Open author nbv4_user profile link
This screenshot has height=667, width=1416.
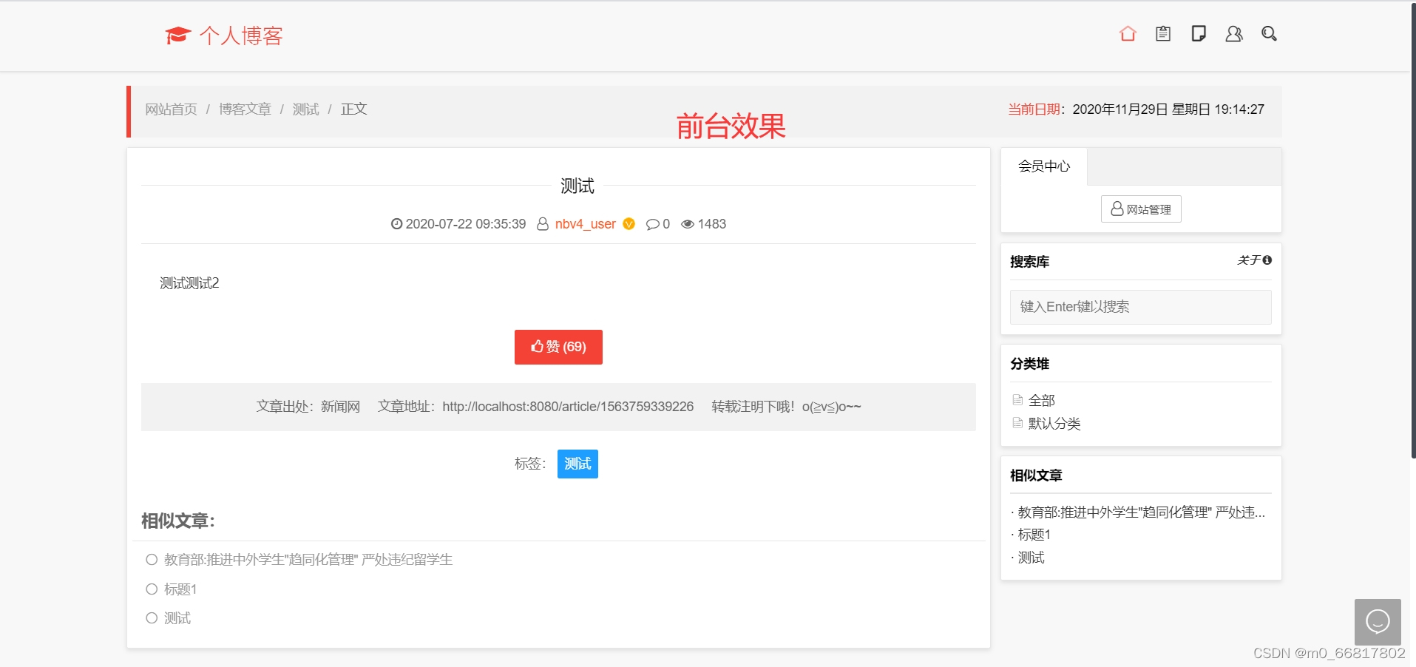tap(585, 224)
